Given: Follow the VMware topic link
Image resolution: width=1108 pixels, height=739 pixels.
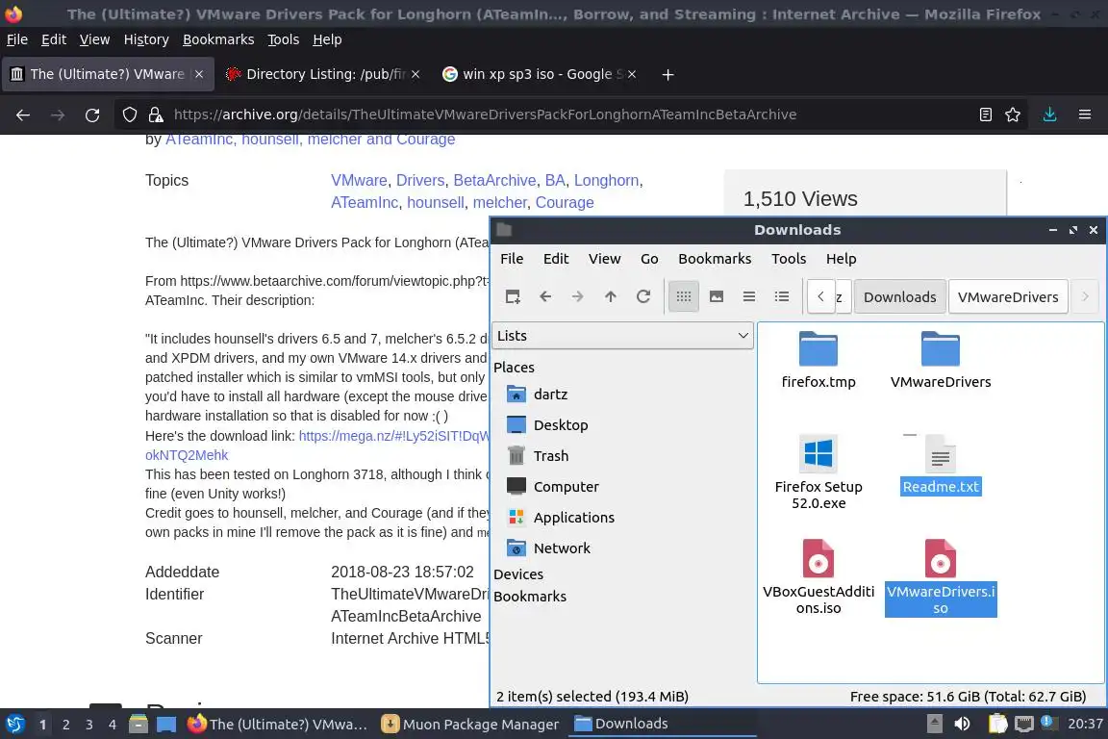Looking at the screenshot, I should (359, 180).
